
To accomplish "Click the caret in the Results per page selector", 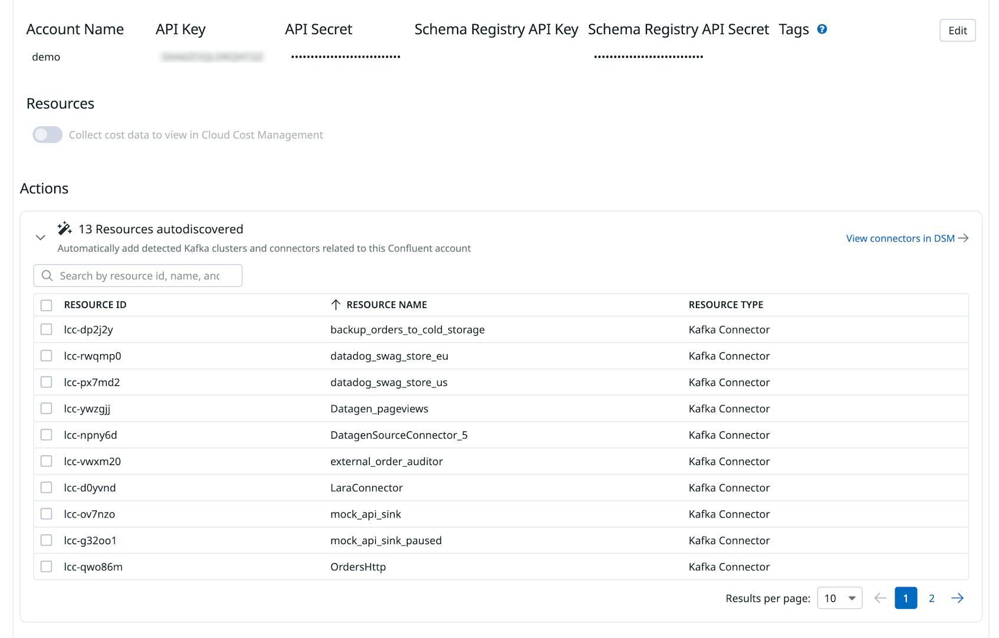I will tap(853, 598).
